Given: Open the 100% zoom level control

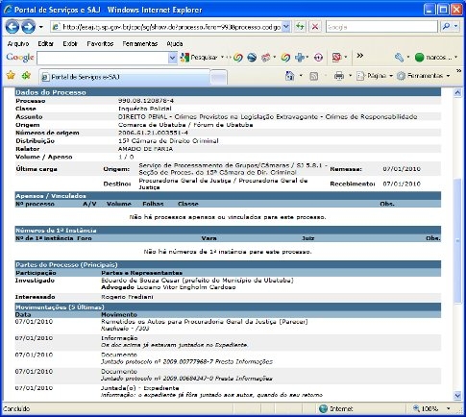Looking at the screenshot, I should click(431, 408).
